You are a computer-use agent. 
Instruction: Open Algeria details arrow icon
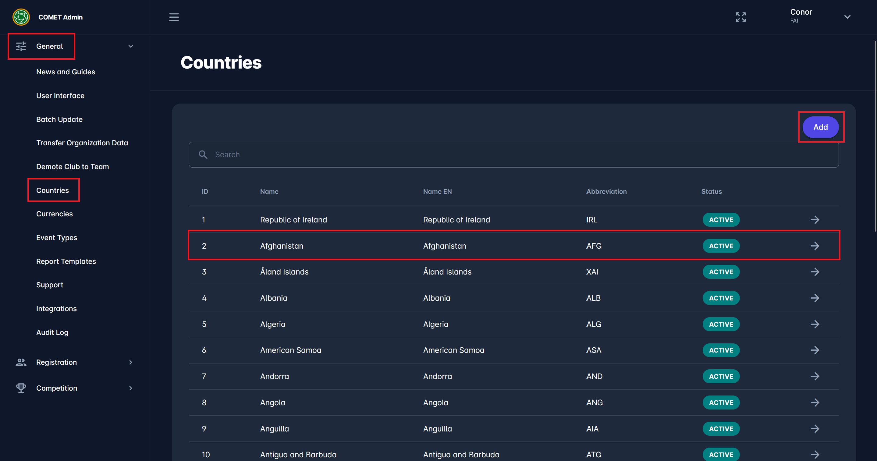(x=815, y=324)
